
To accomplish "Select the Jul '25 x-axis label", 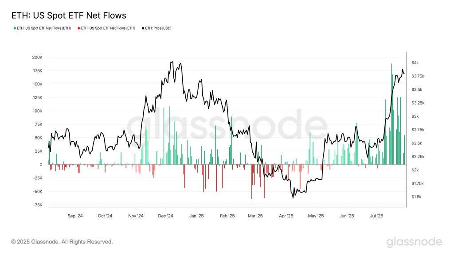I will coord(377,216).
